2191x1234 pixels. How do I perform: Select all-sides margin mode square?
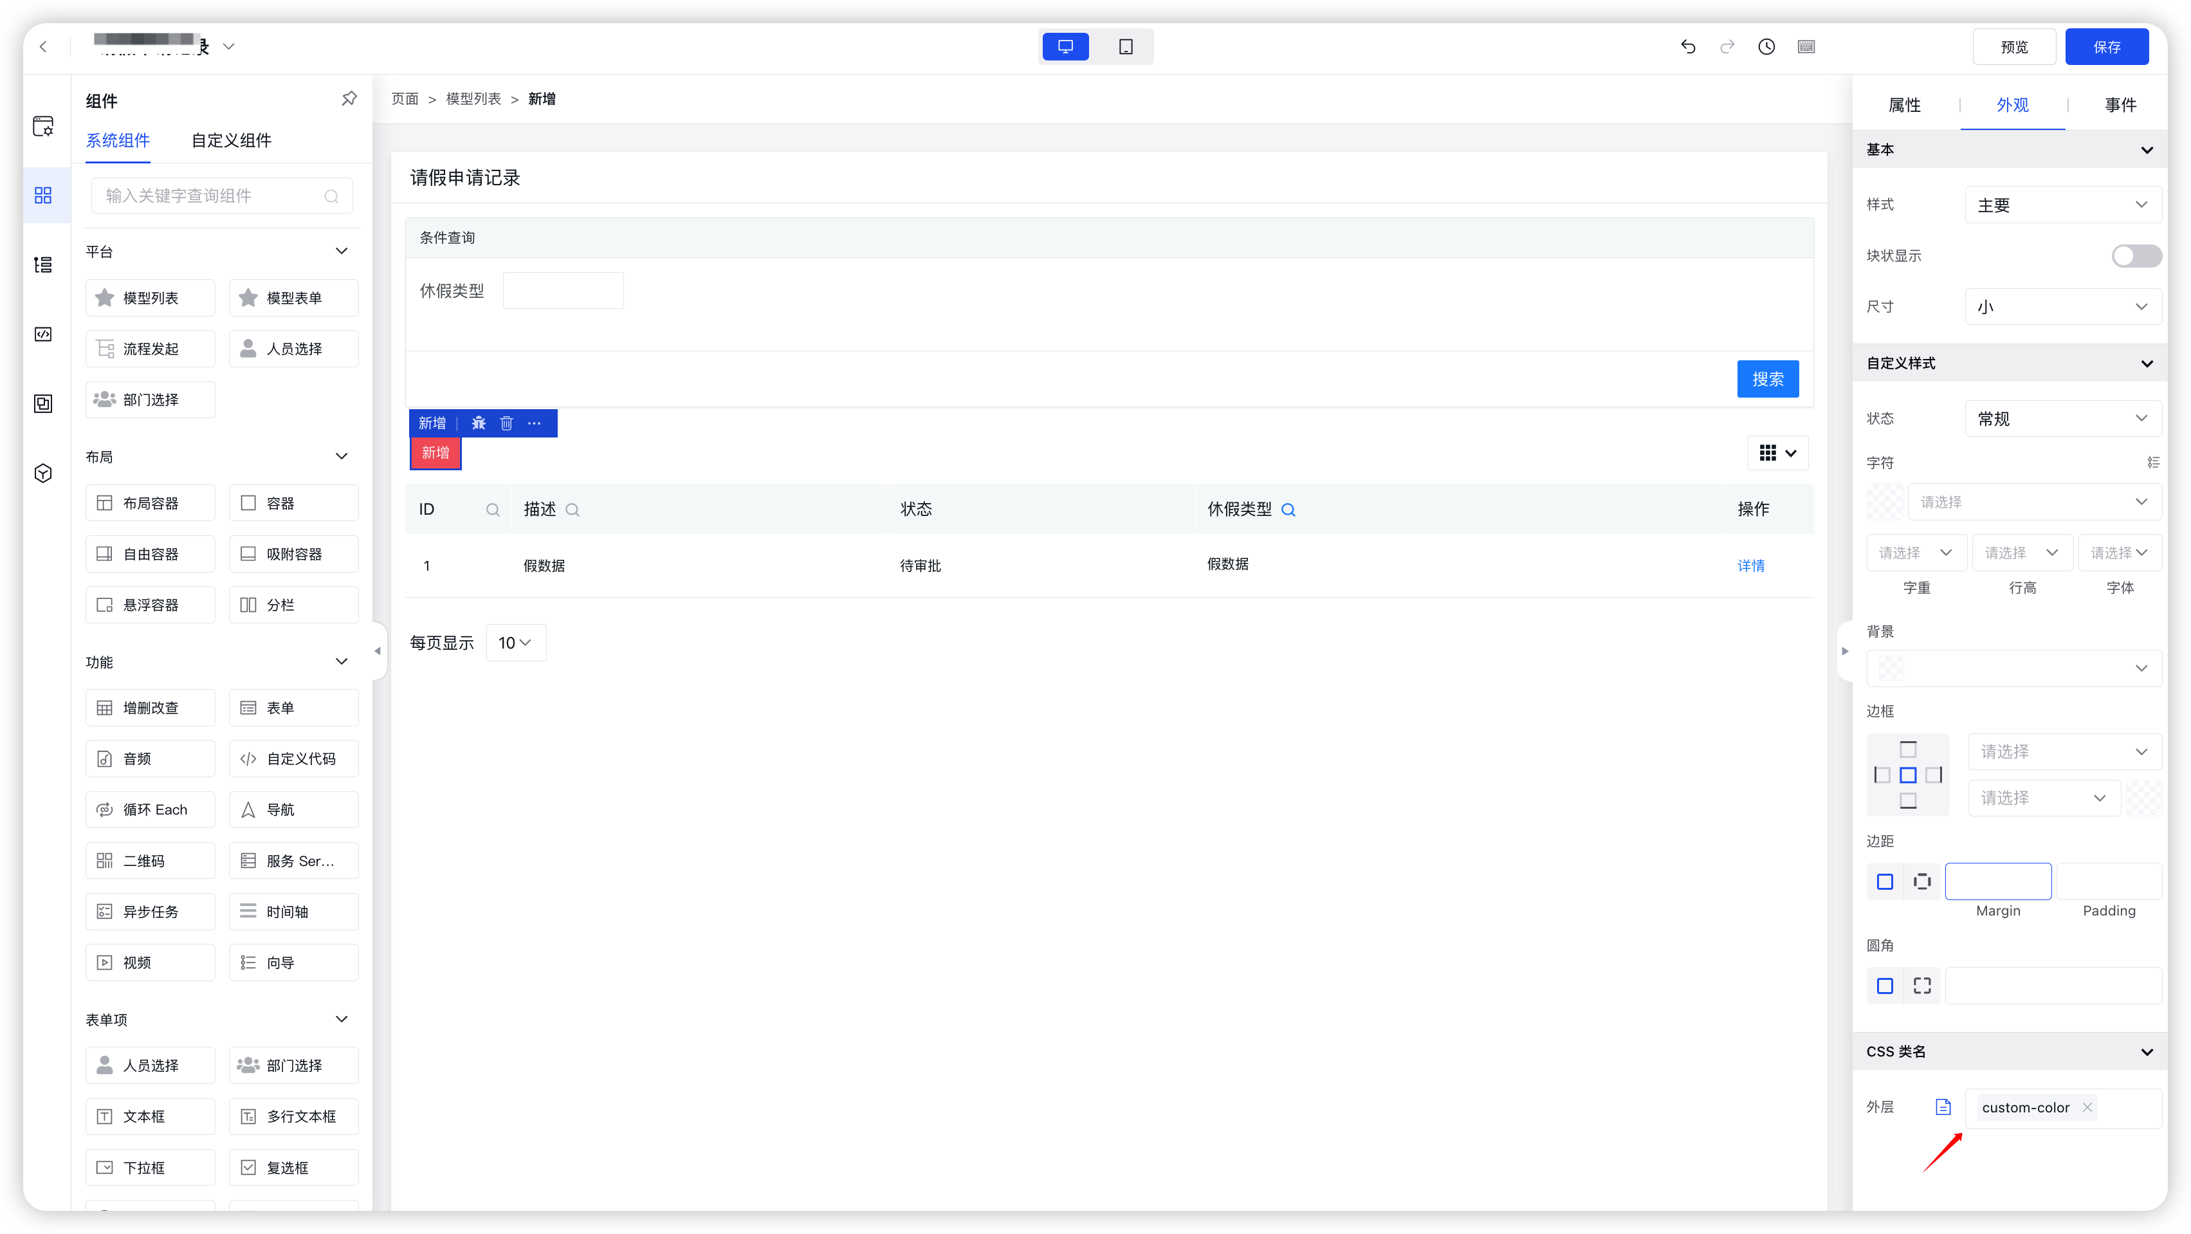1885,882
